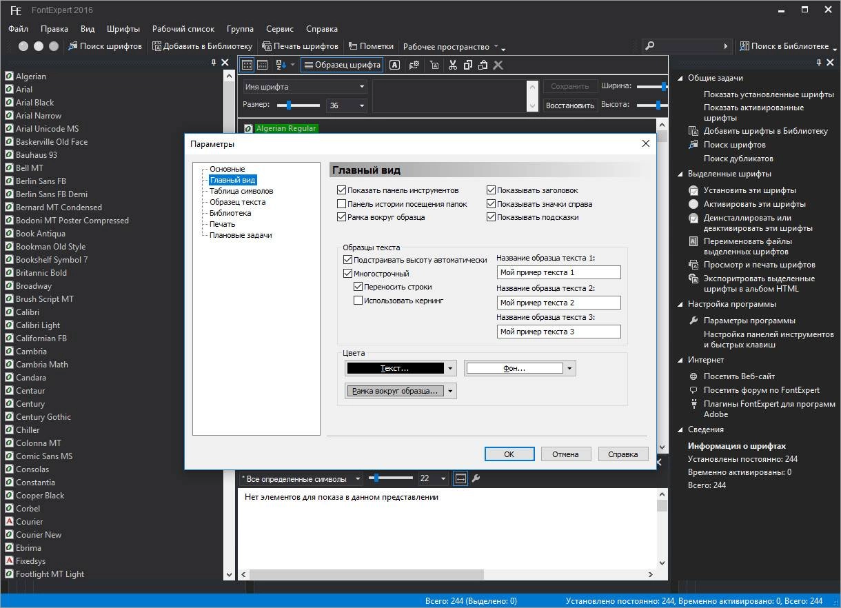Click the delete X icon in font toolbar
This screenshot has height=608, width=841.
tap(498, 65)
